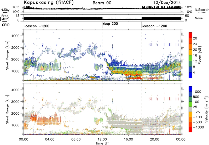
Task: Click the 'CPID' row label
Action: click(6, 25)
